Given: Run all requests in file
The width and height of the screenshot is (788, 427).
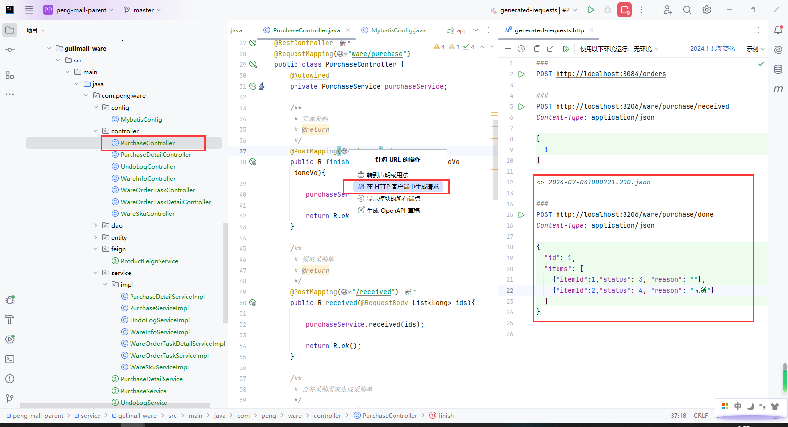Looking at the screenshot, I should pyautogui.click(x=566, y=49).
